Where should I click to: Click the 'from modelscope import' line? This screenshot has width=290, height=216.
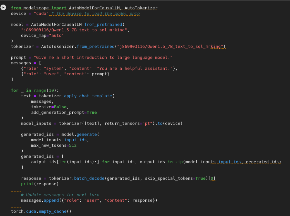(x=84, y=8)
